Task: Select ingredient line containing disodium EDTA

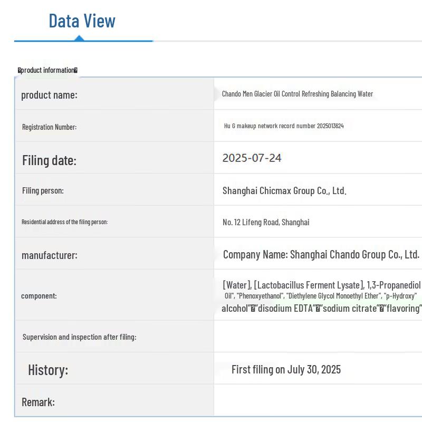Action: pos(322,308)
